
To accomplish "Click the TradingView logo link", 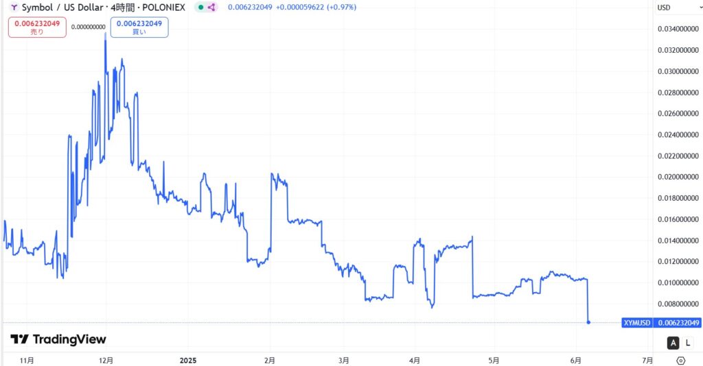I will pyautogui.click(x=58, y=339).
